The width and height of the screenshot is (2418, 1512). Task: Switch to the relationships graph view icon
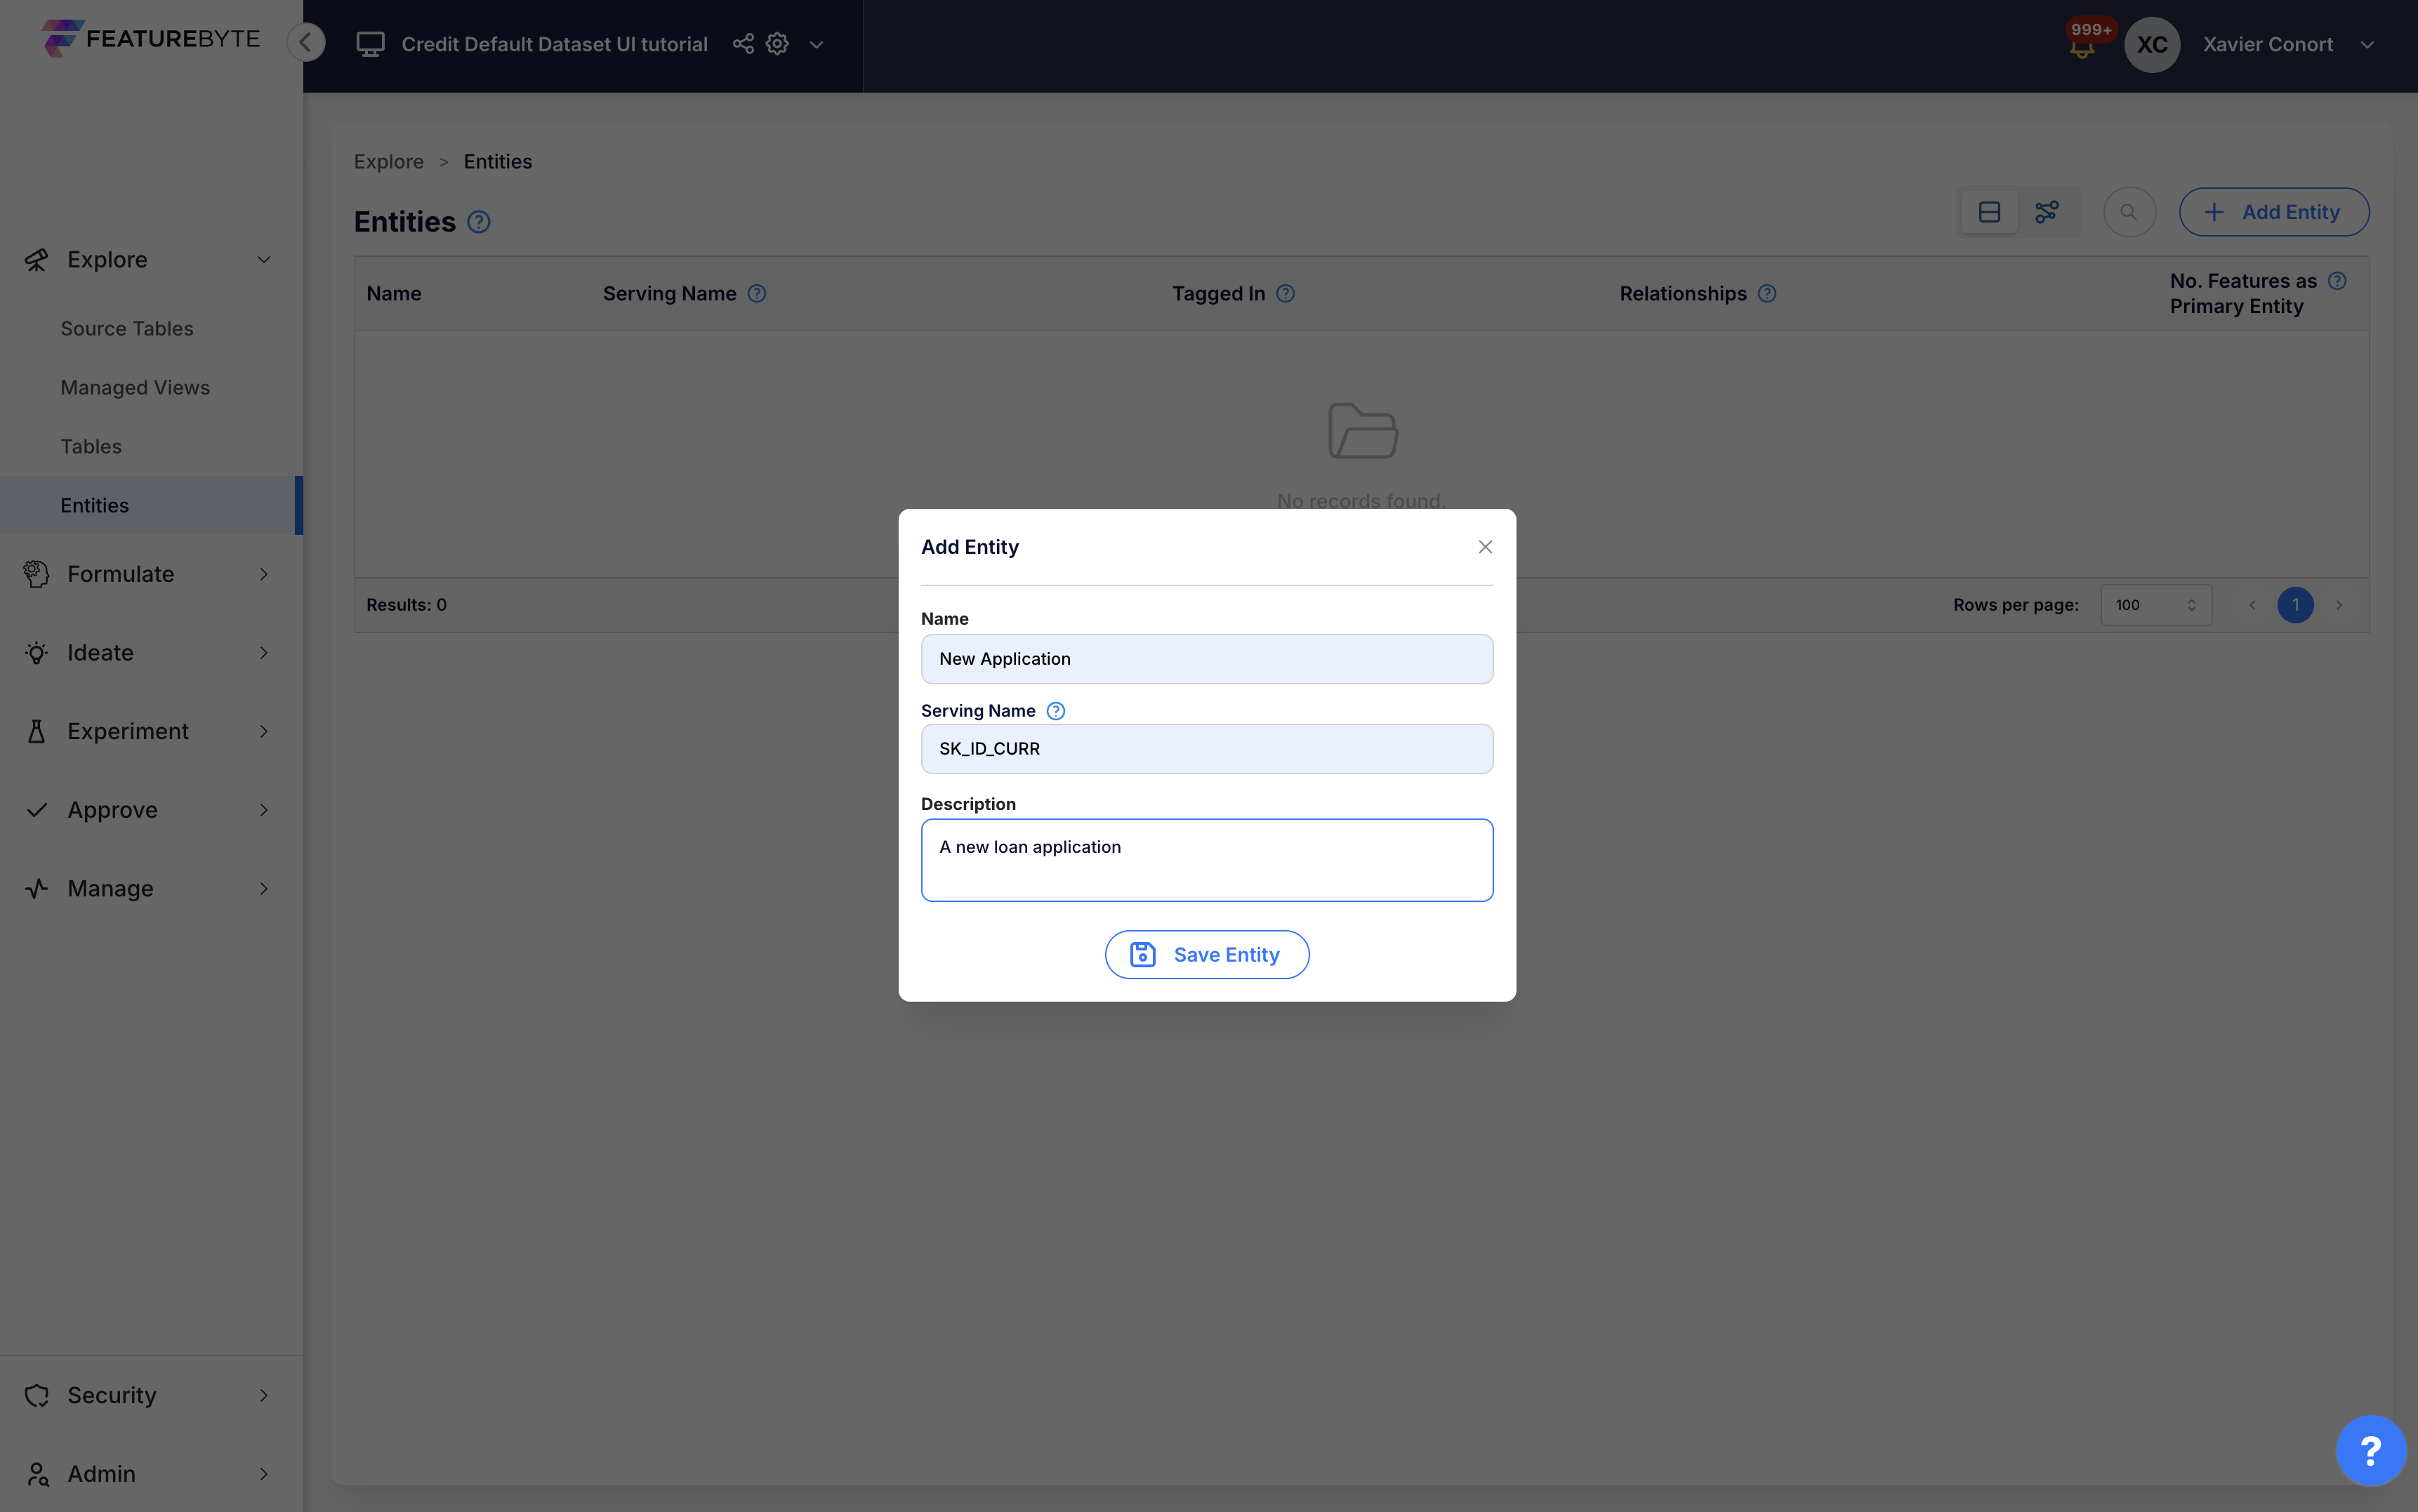click(2047, 212)
